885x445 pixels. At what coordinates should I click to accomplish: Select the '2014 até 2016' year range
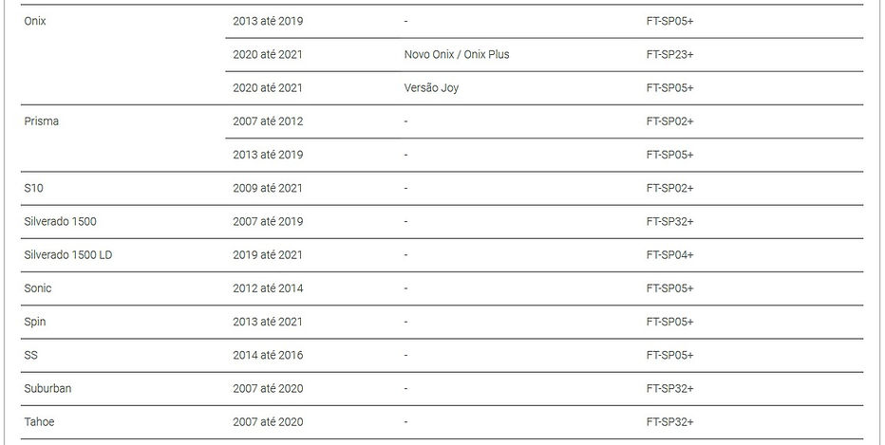coord(268,355)
